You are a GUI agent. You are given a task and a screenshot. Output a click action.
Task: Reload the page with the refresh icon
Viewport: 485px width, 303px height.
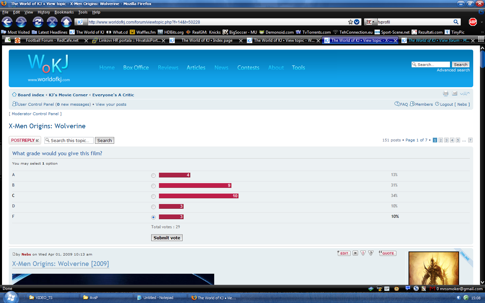click(38, 22)
